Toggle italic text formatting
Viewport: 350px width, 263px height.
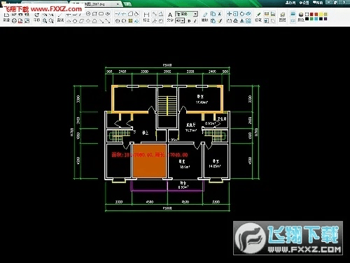click(195, 21)
